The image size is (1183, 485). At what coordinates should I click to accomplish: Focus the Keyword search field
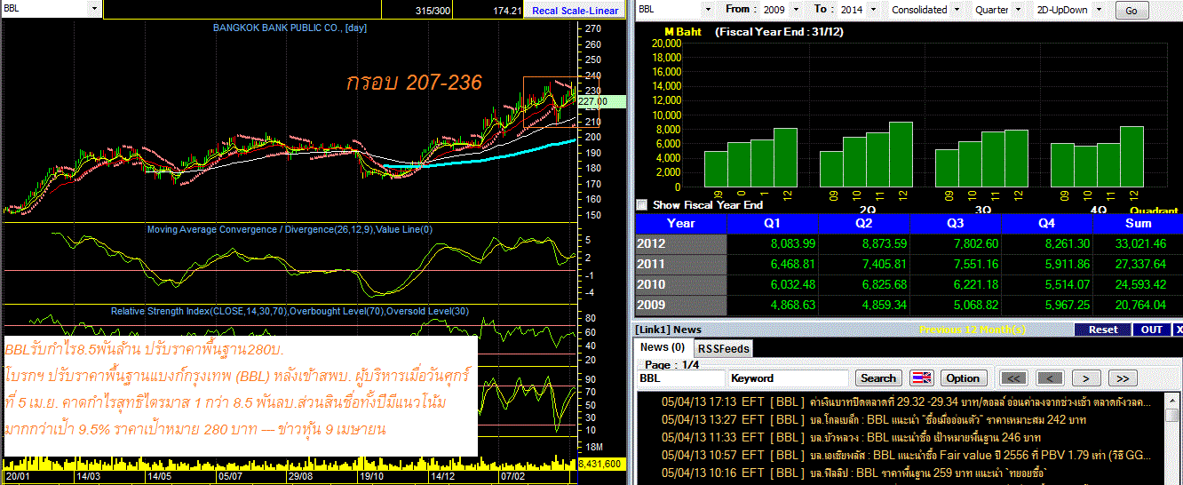click(x=789, y=378)
